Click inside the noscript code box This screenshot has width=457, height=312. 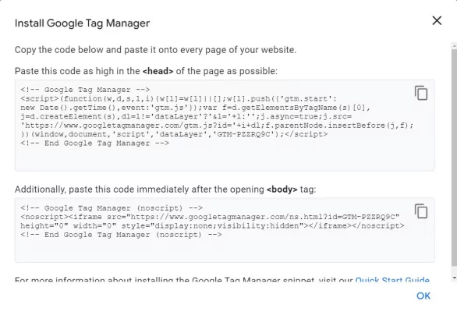tap(225, 230)
